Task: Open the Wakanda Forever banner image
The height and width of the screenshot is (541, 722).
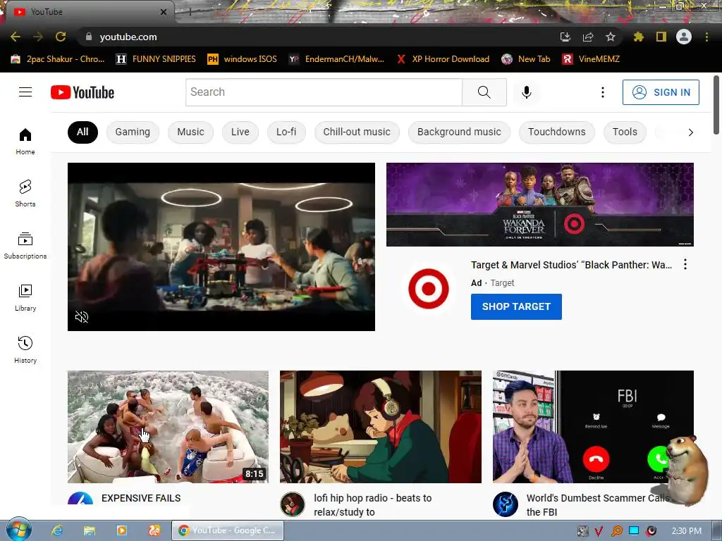Action: (x=539, y=205)
